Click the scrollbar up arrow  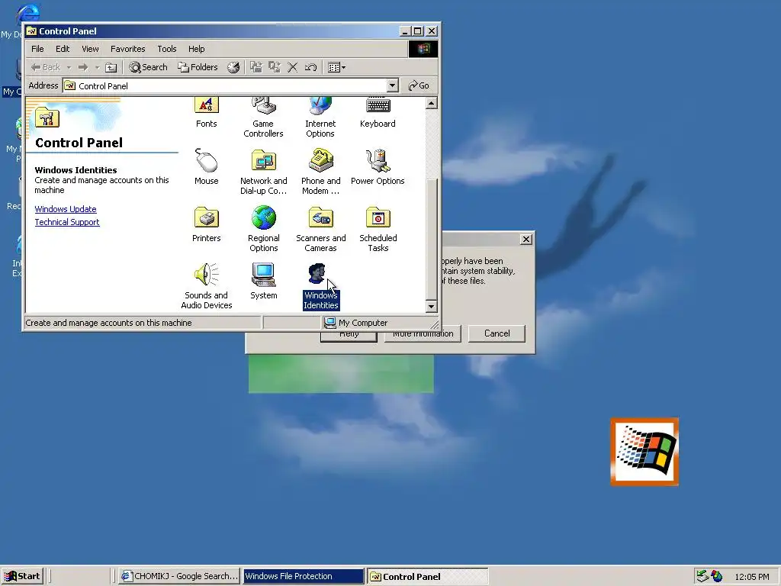click(x=432, y=103)
